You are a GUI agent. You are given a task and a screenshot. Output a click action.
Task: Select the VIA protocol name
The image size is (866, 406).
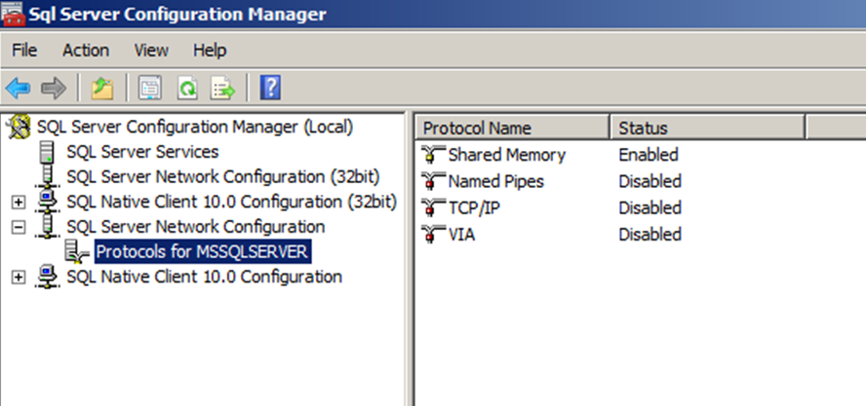[x=461, y=235]
